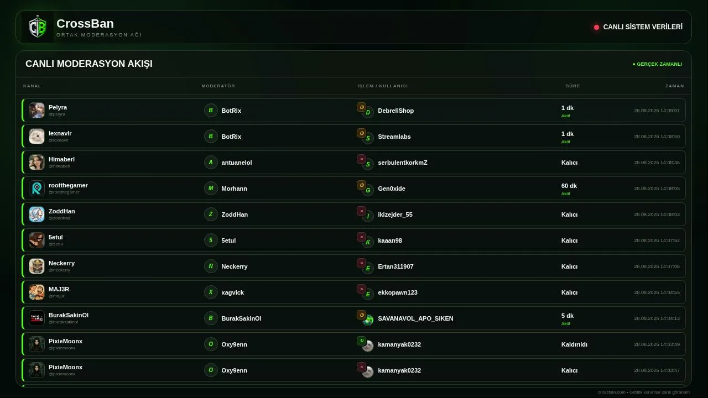Open the Himaberl channel name
708x398 pixels.
[x=61, y=159]
